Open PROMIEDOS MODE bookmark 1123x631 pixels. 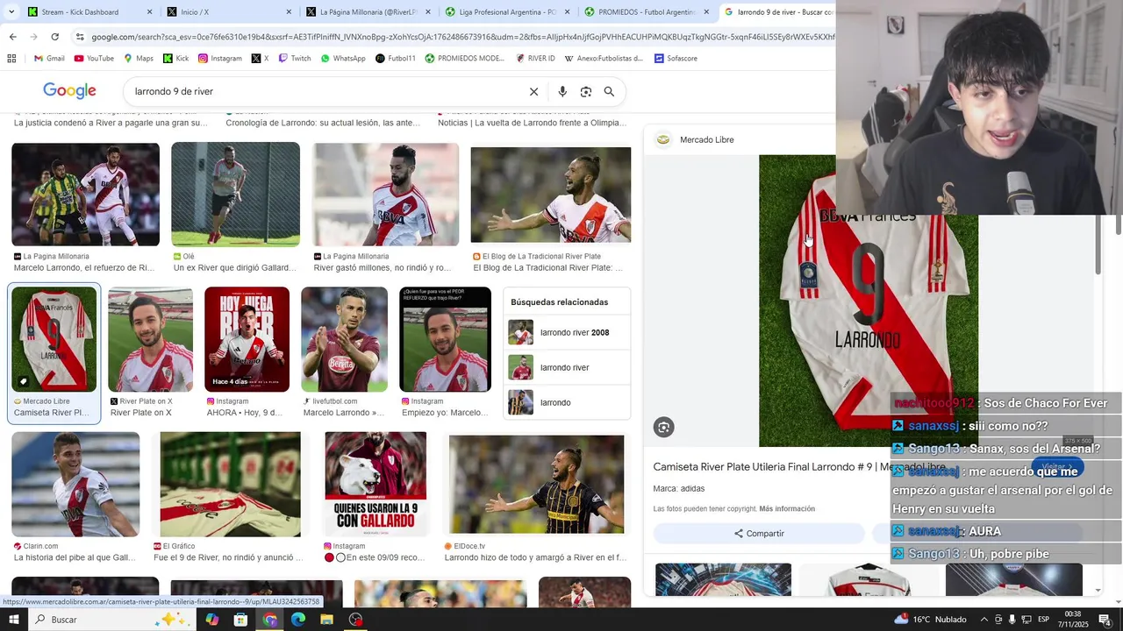click(464, 59)
